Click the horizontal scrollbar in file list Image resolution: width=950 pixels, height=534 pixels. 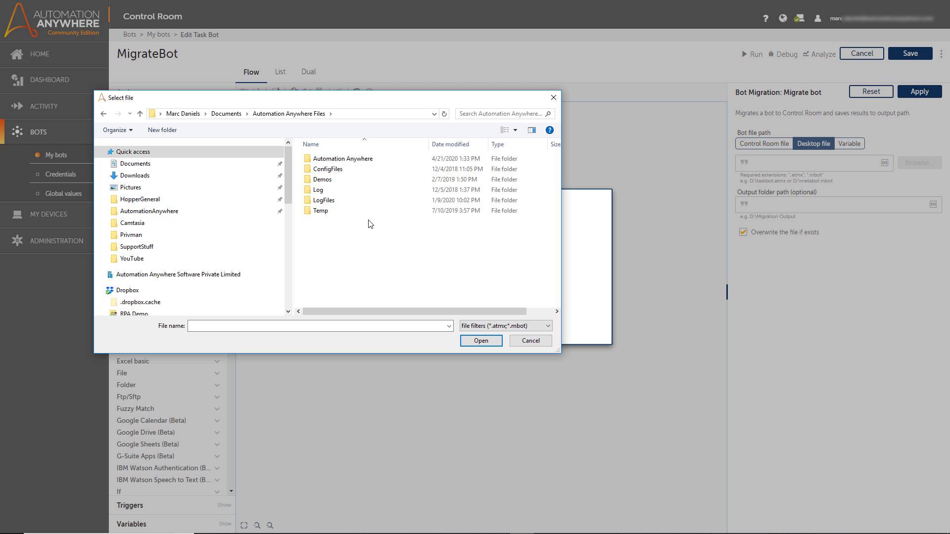(x=414, y=311)
